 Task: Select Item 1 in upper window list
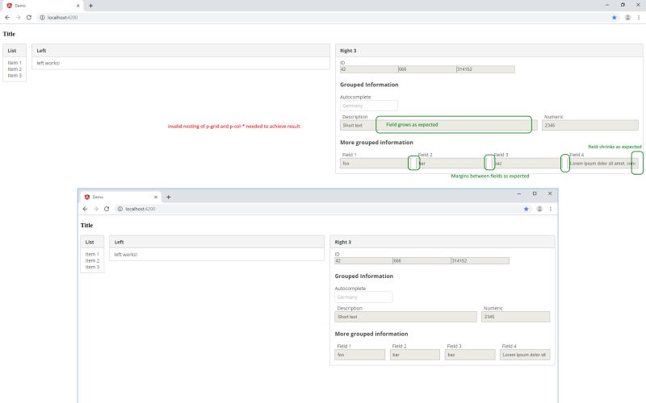15,63
